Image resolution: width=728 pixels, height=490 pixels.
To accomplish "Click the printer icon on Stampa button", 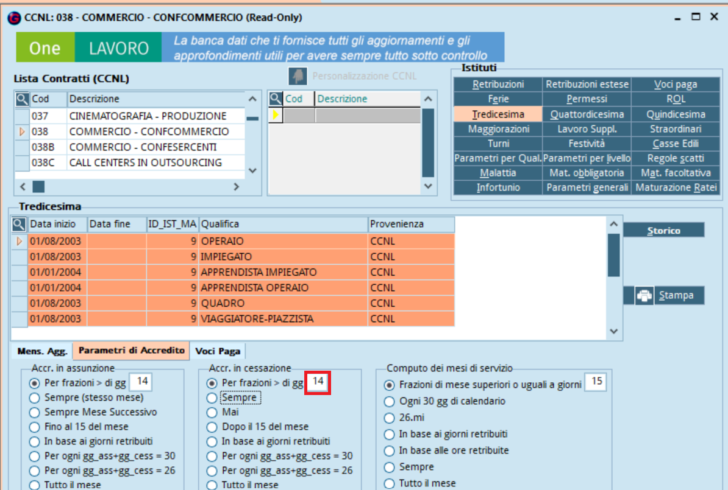I will [x=644, y=296].
